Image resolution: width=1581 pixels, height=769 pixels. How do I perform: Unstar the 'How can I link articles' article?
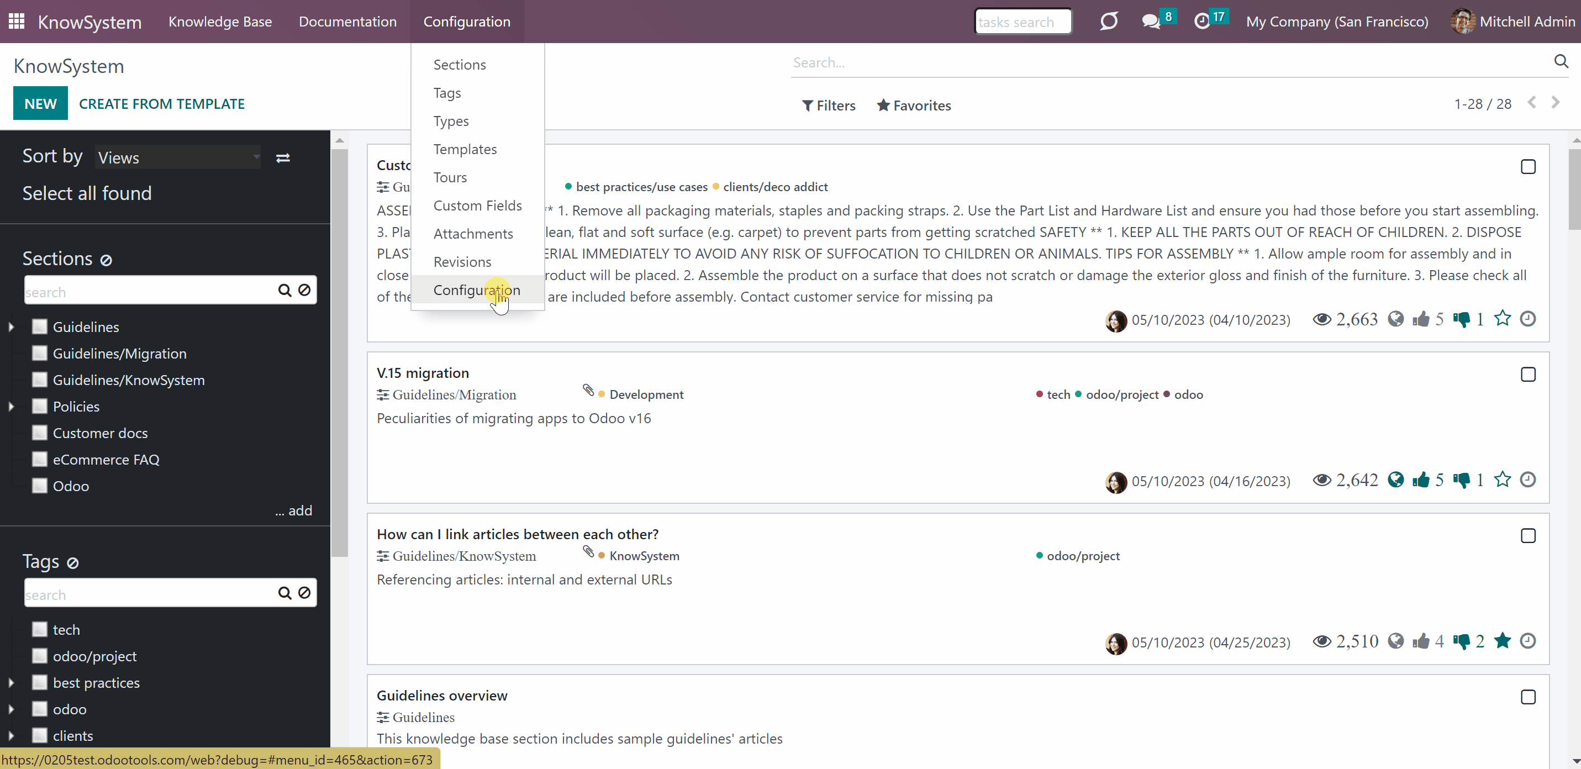click(1503, 641)
